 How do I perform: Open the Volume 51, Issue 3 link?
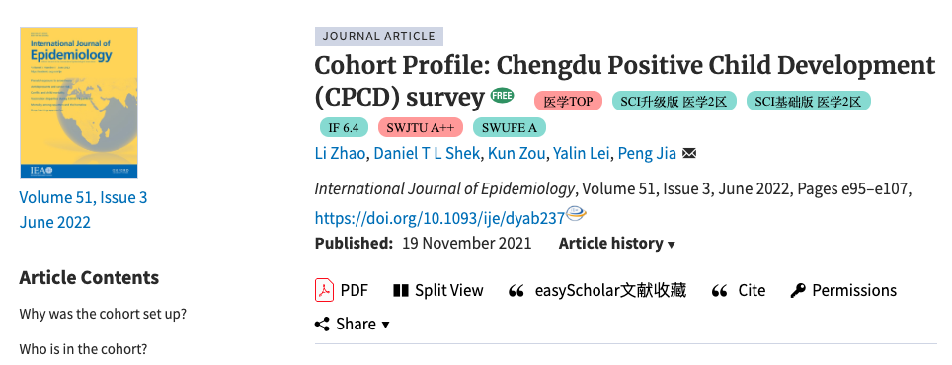click(x=83, y=197)
